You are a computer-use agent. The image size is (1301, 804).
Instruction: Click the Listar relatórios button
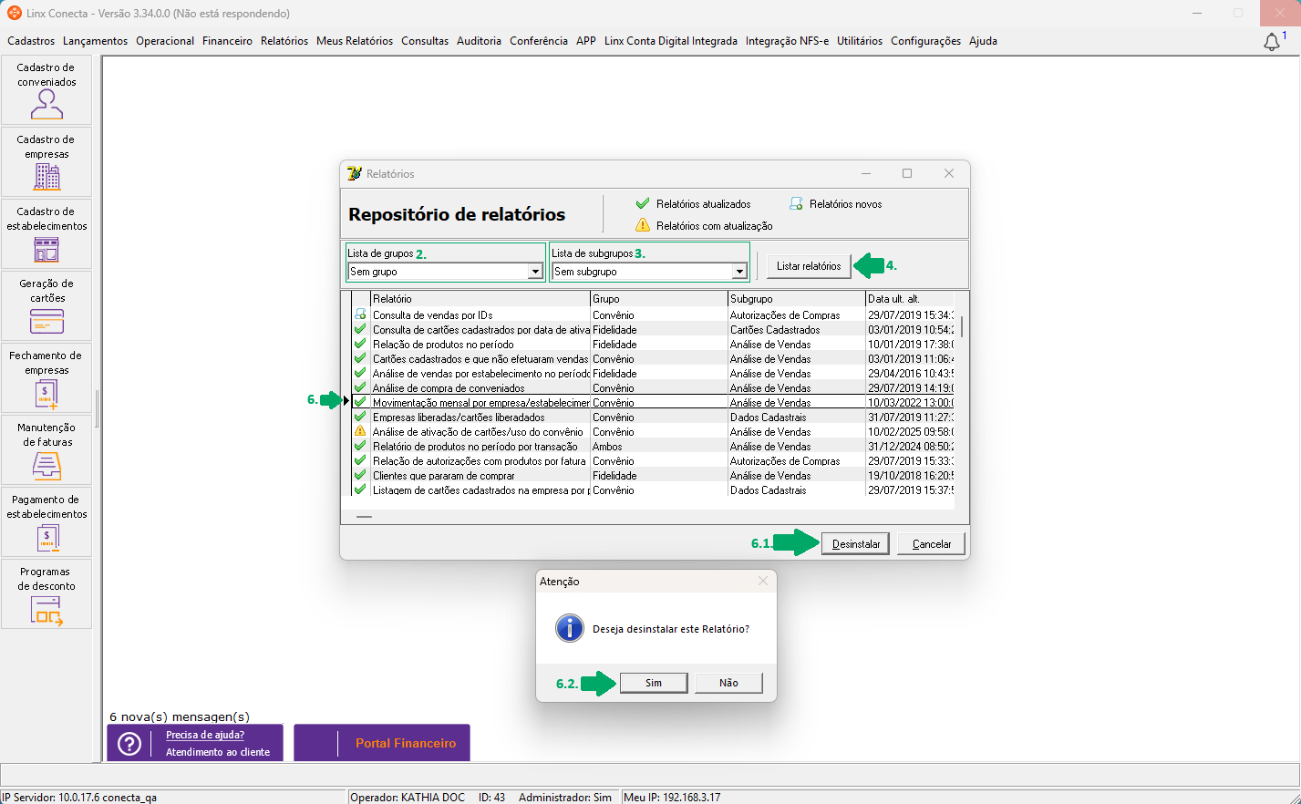point(809,266)
